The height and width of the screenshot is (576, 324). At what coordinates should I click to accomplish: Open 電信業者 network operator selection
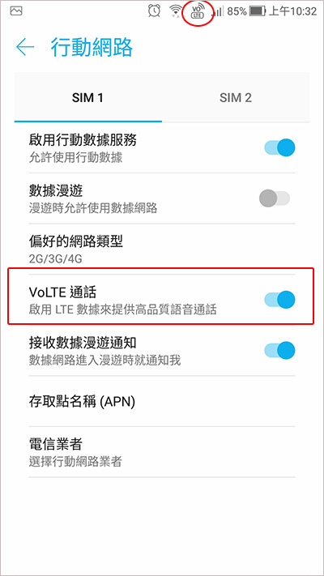(162, 452)
